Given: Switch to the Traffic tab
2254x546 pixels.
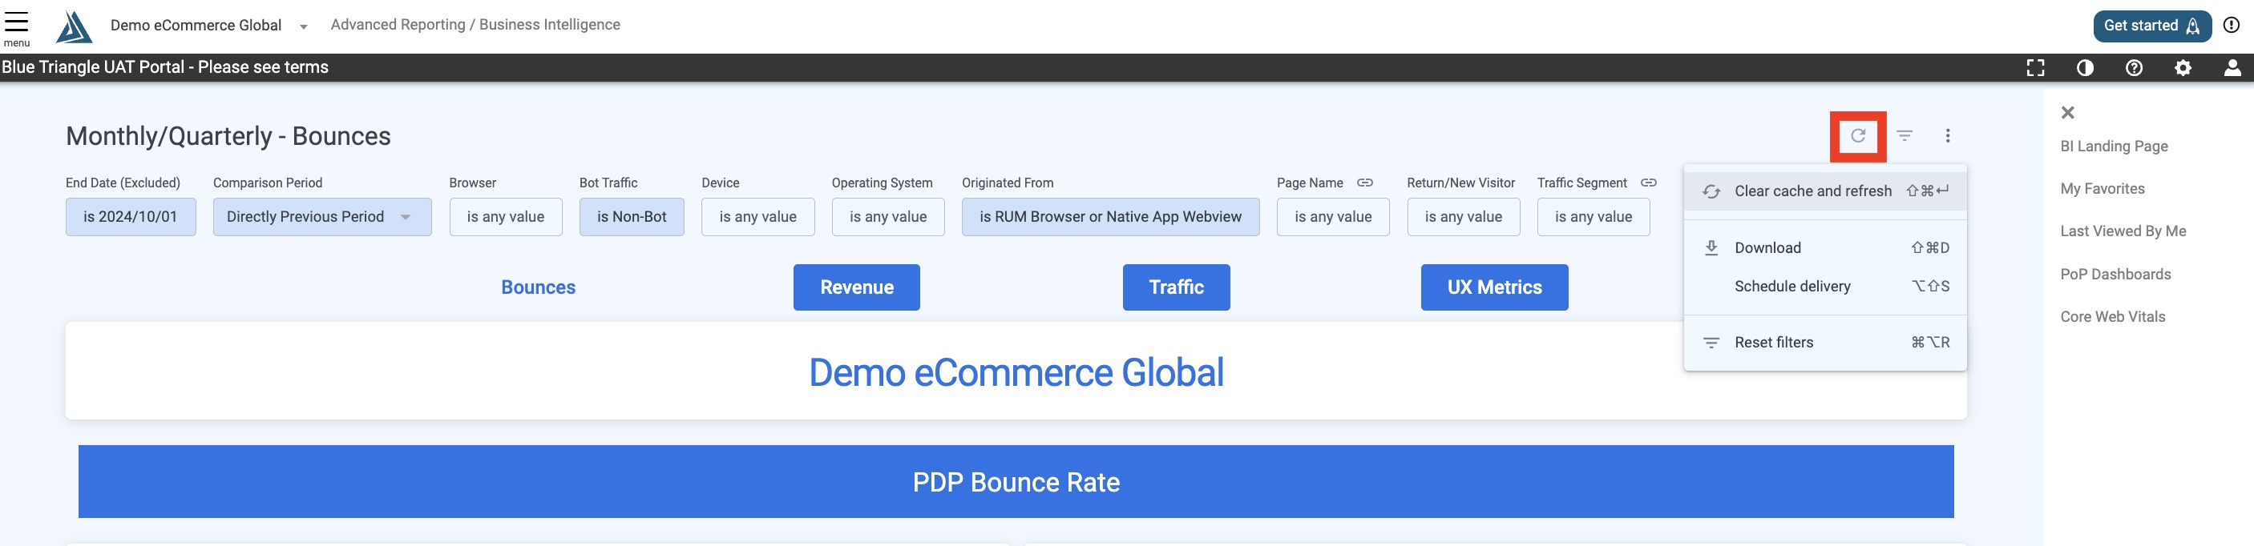Looking at the screenshot, I should pyautogui.click(x=1176, y=287).
